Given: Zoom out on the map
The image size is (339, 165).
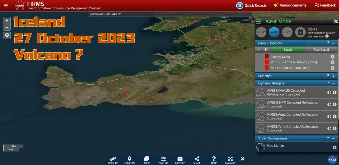Looking at the screenshot, I should [7, 27].
